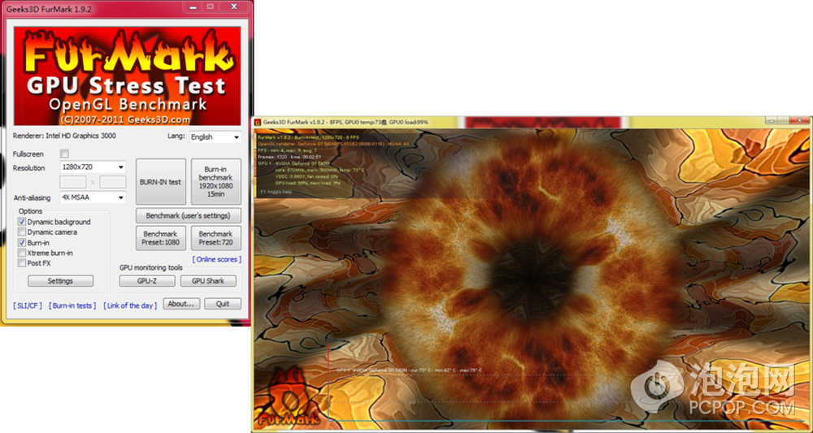Click the custom height input field
813x433 pixels.
click(113, 182)
